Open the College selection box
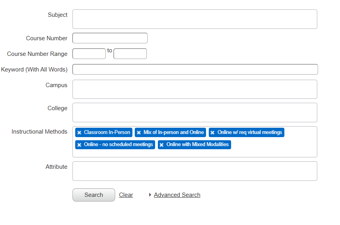Image resolution: width=340 pixels, height=225 pixels. coord(195,112)
